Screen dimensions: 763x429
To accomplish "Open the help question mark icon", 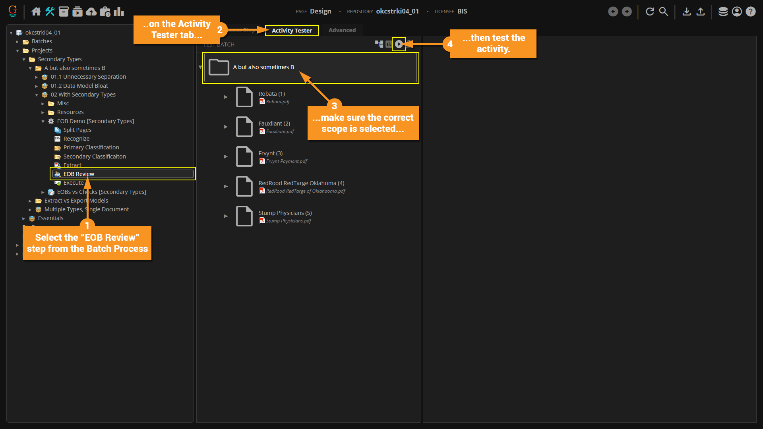I will pos(751,12).
